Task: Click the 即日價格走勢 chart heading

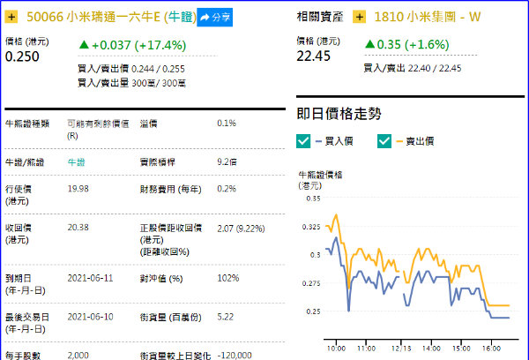Action: pos(339,114)
